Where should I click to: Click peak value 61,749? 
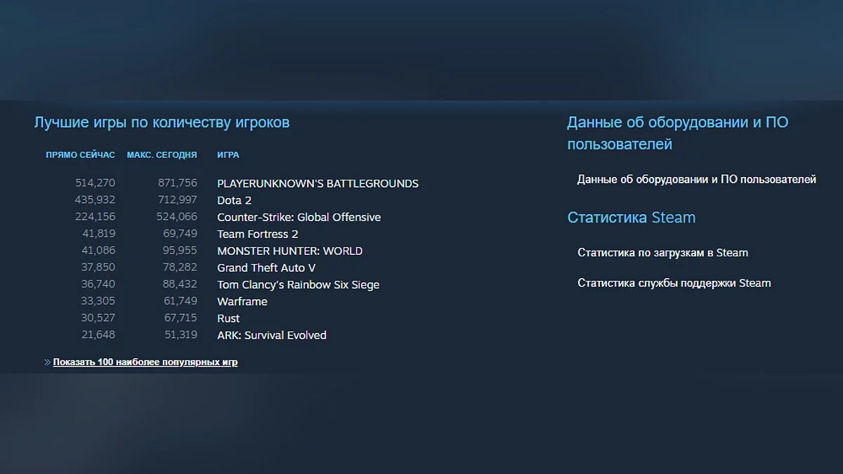point(181,301)
